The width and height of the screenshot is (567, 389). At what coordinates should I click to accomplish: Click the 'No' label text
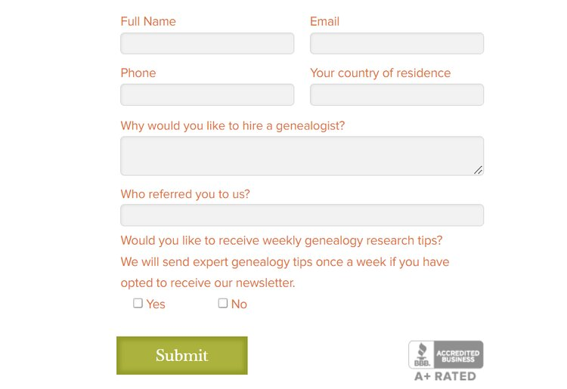[239, 304]
